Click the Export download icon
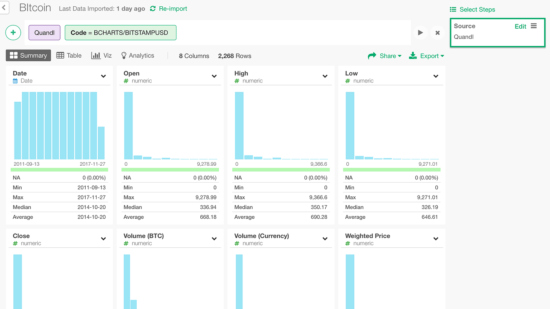The width and height of the screenshot is (550, 309). 413,56
